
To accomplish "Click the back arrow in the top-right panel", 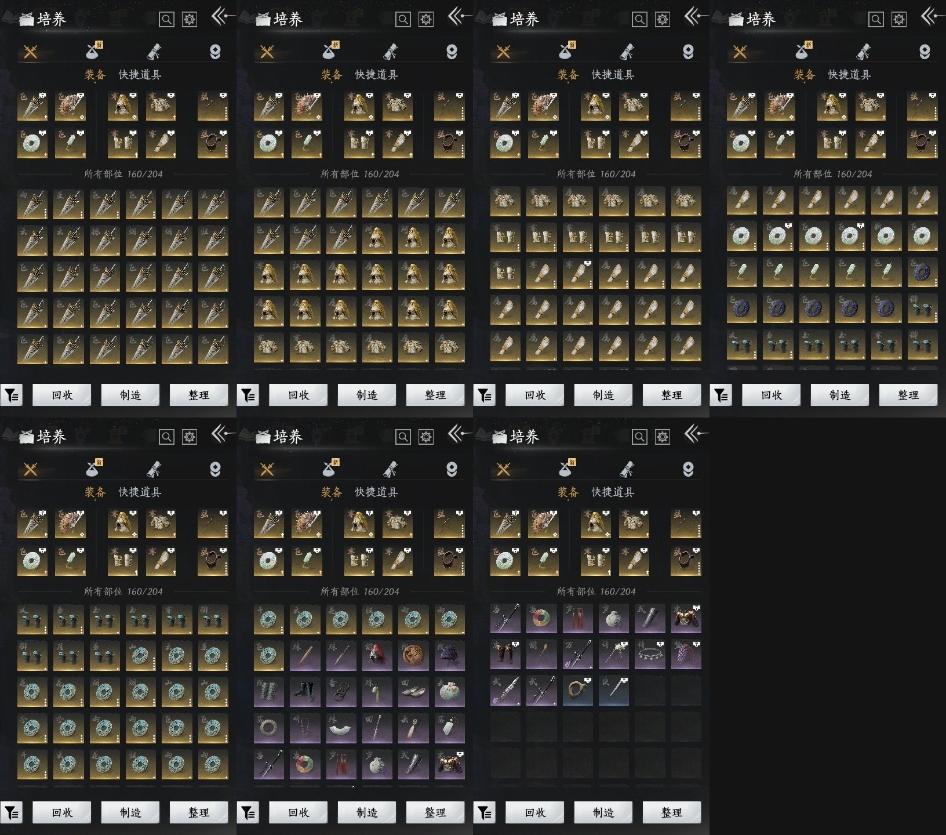I will (932, 16).
